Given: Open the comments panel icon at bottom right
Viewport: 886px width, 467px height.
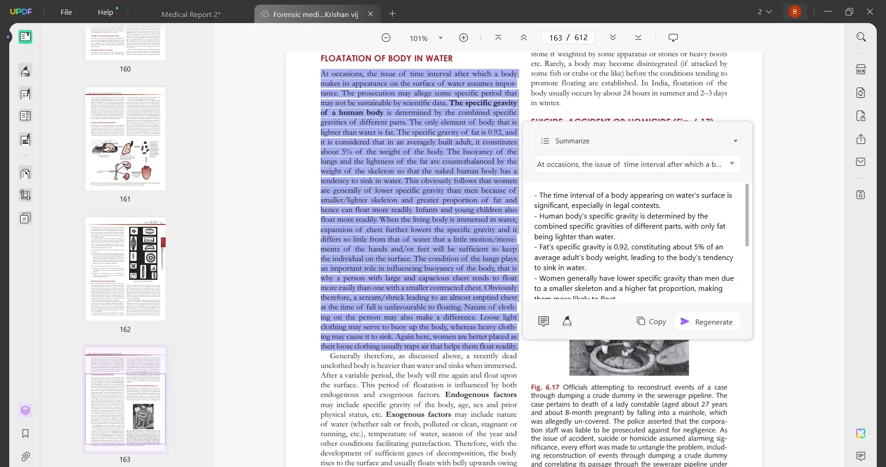Looking at the screenshot, I should click(x=861, y=456).
